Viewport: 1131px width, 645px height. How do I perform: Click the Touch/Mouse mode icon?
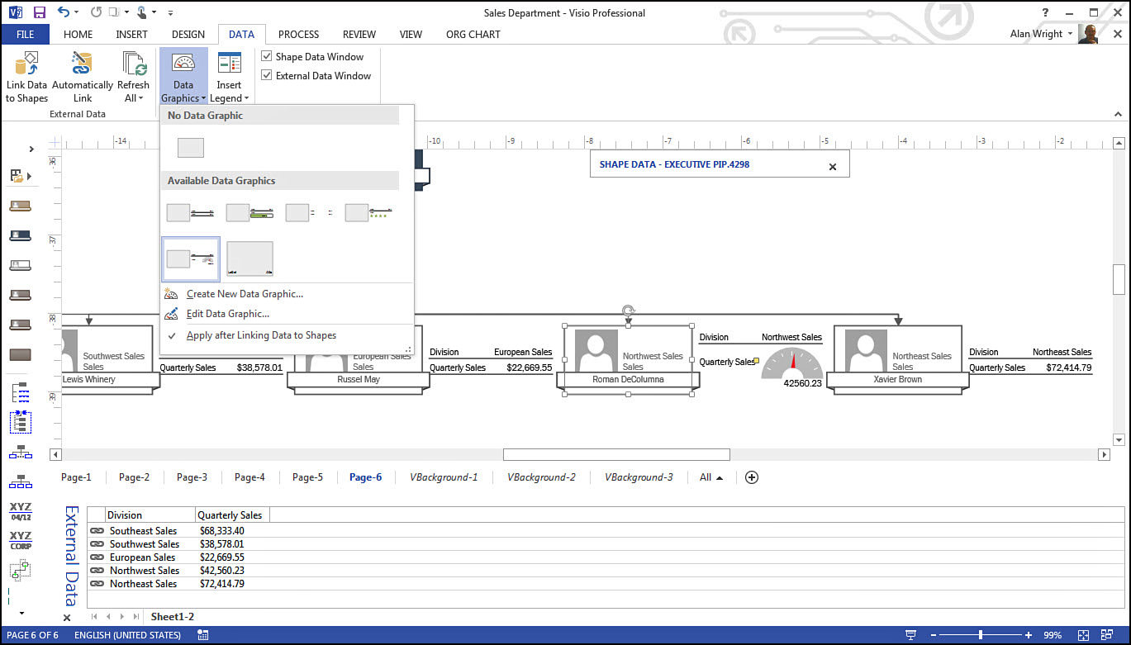click(141, 12)
